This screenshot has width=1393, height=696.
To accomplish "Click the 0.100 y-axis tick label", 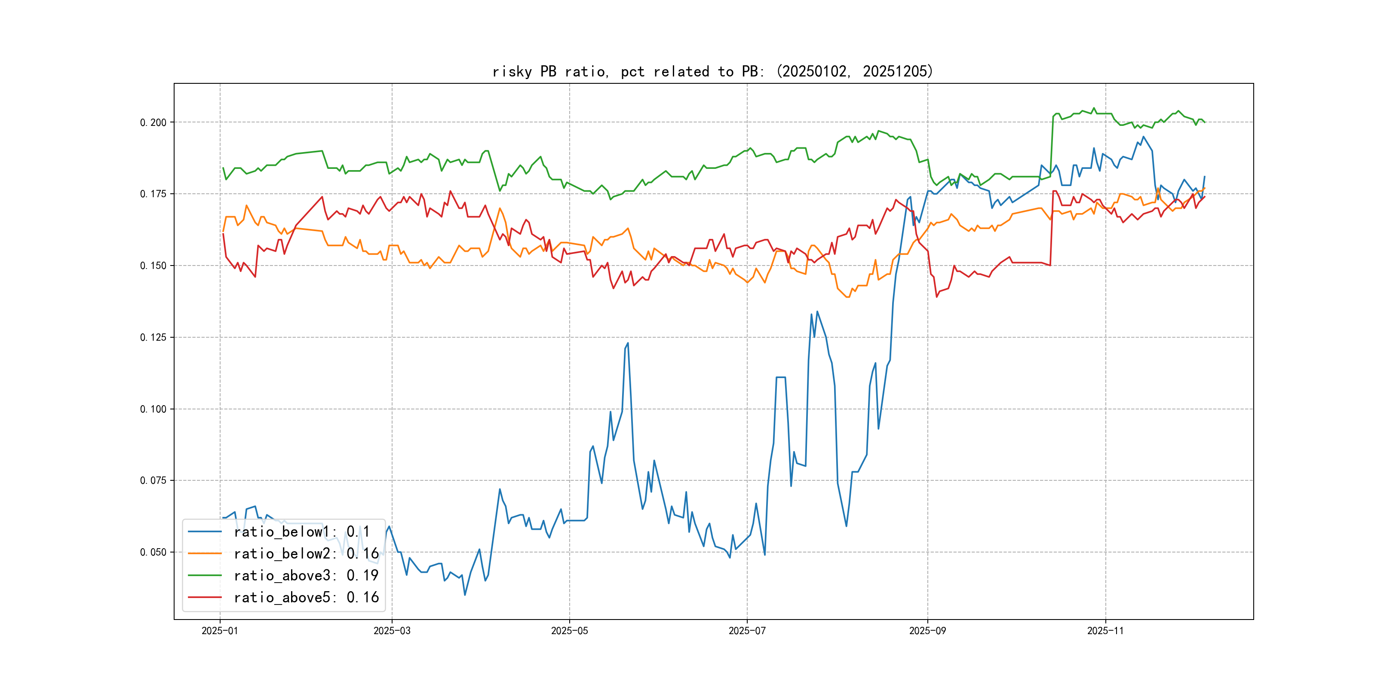I will click(x=153, y=409).
